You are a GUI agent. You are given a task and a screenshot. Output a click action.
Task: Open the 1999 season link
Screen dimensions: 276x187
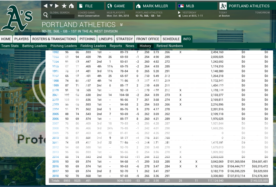55,85
